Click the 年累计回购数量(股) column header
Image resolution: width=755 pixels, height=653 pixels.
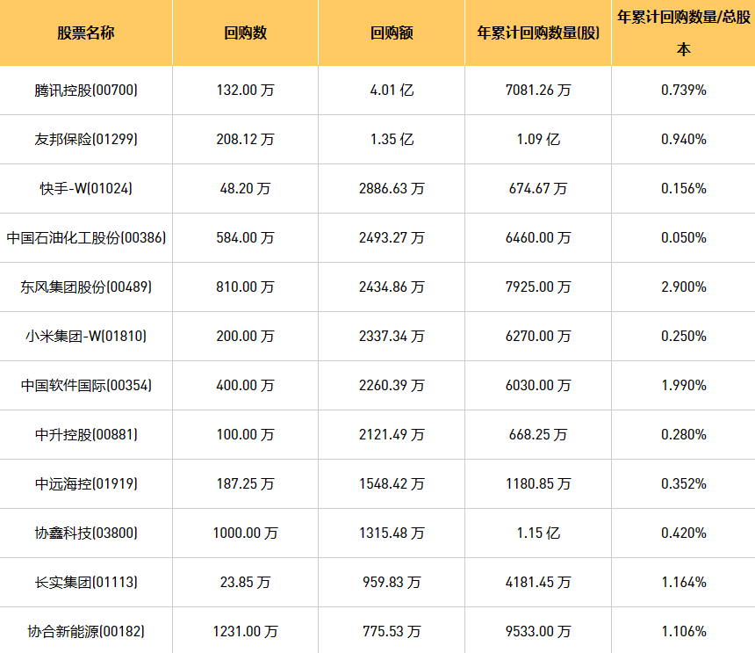(538, 33)
